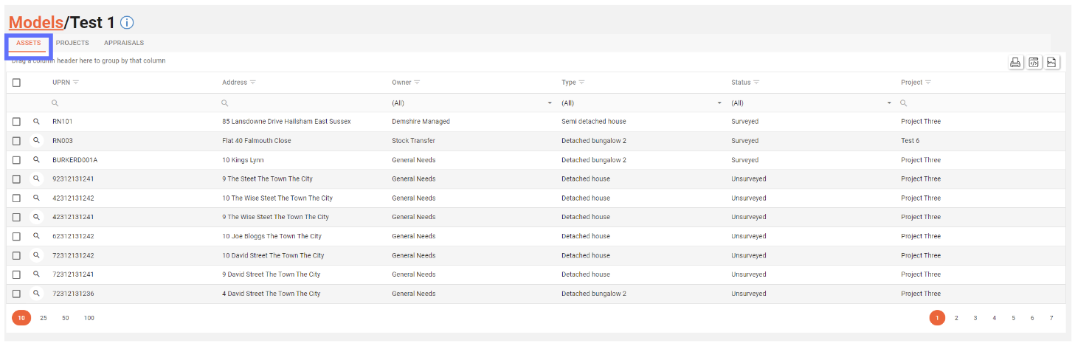Click the magnifier icon for row BURKERD001A
Viewport: 1075px width, 346px height.
coord(36,159)
